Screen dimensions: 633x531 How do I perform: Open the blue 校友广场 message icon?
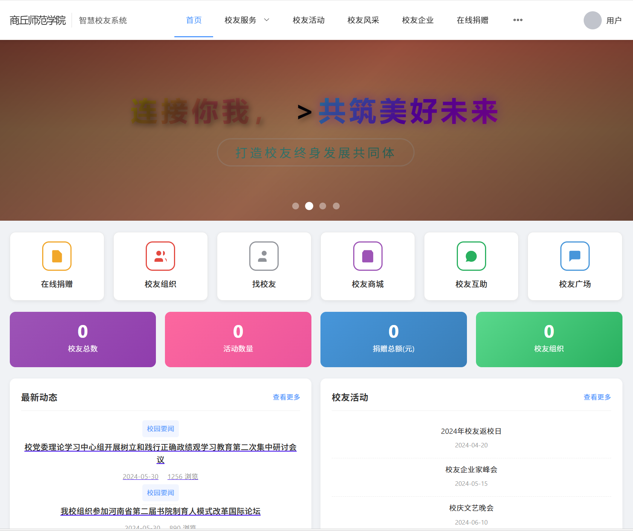[575, 256]
